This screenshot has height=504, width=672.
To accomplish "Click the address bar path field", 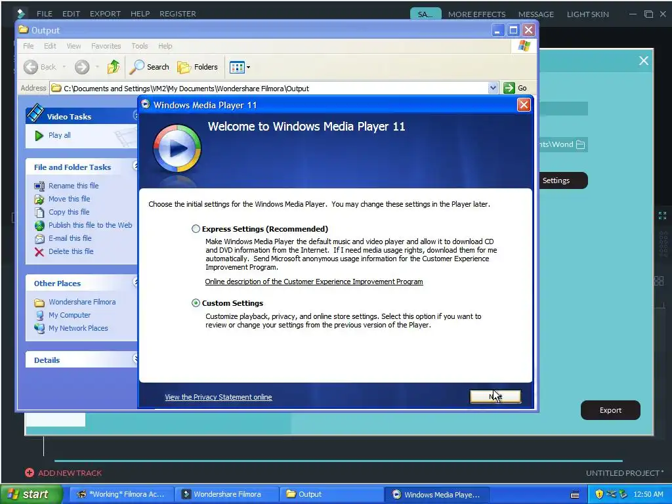I will 269,89.
